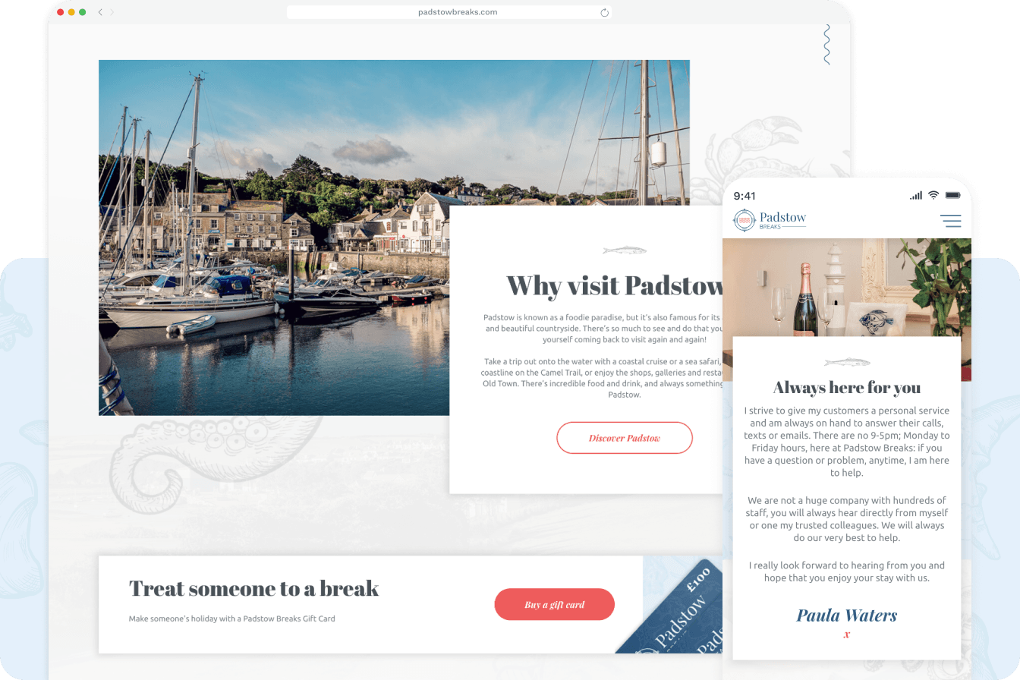This screenshot has height=680, width=1020.
Task: Click the browser back arrow
Action: (100, 12)
